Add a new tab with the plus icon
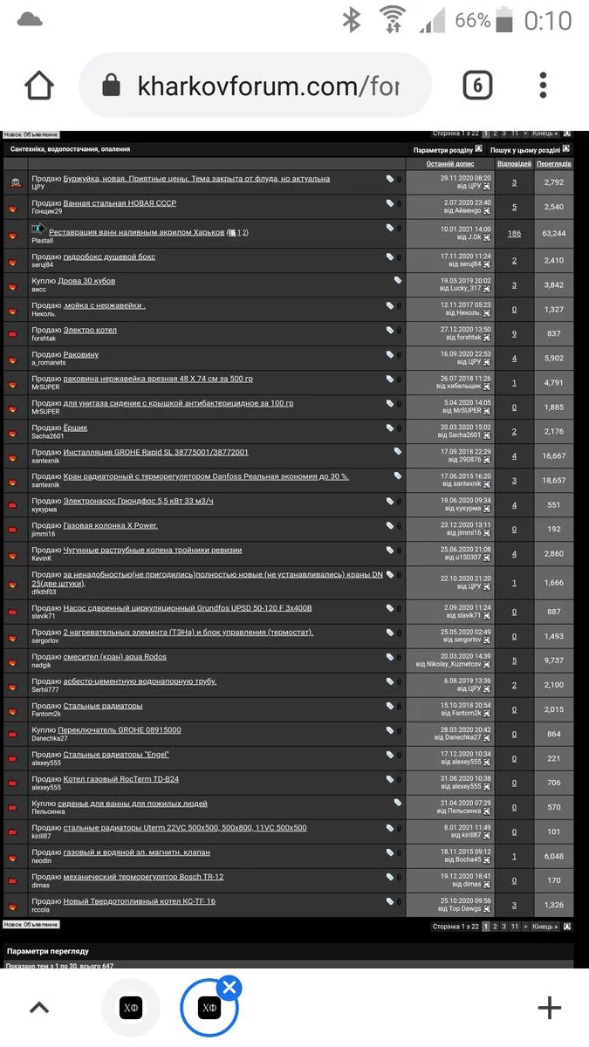 pyautogui.click(x=549, y=1009)
